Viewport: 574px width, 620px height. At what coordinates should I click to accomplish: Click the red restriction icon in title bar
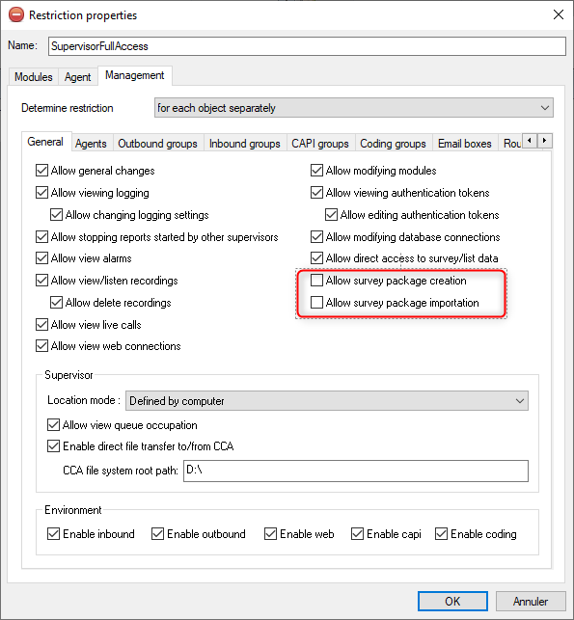pos(16,15)
